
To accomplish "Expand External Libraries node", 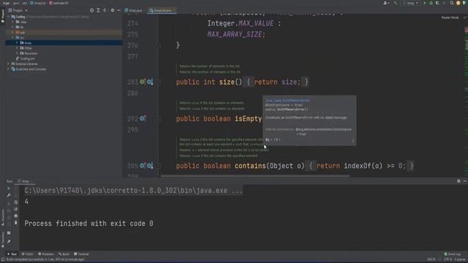I will (8, 64).
